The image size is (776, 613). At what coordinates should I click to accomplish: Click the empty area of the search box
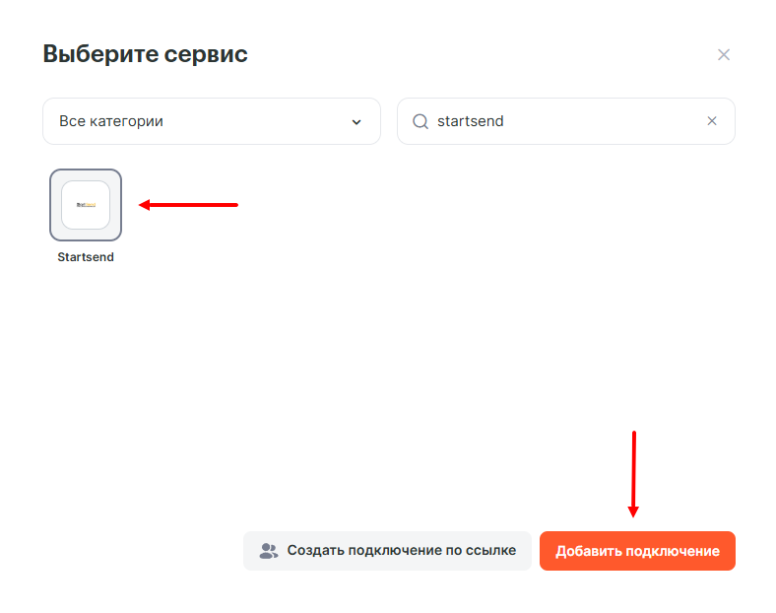611,121
